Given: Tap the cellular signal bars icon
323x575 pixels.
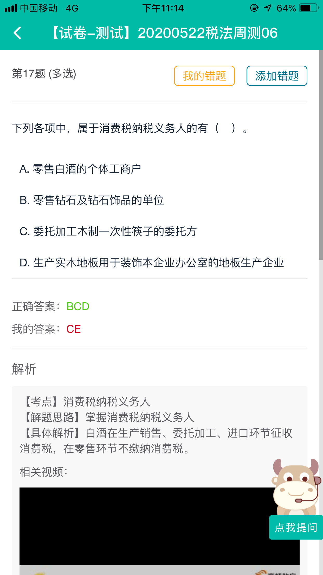Looking at the screenshot, I should click(11, 8).
